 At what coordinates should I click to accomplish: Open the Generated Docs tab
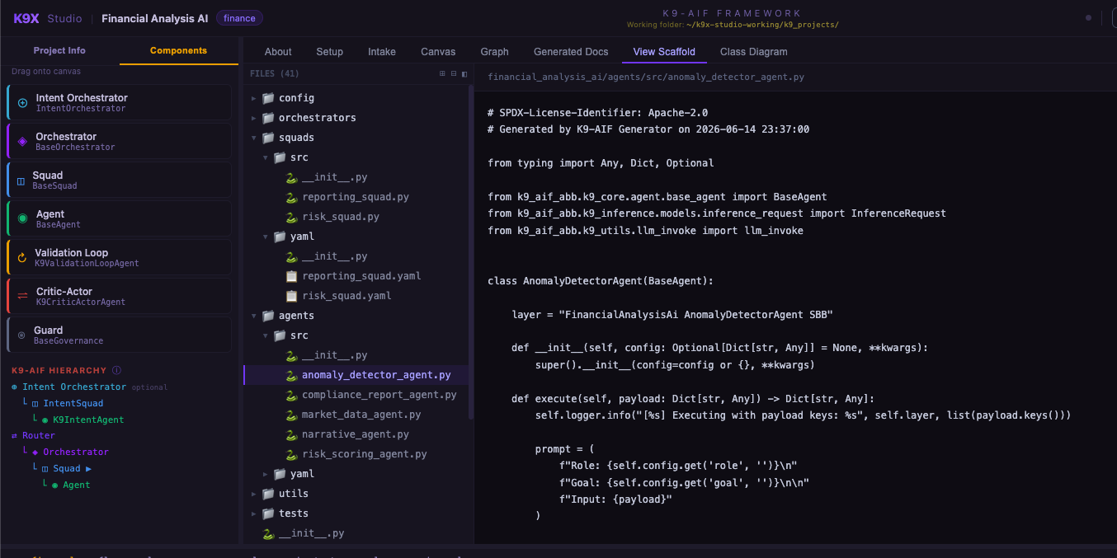click(x=571, y=51)
